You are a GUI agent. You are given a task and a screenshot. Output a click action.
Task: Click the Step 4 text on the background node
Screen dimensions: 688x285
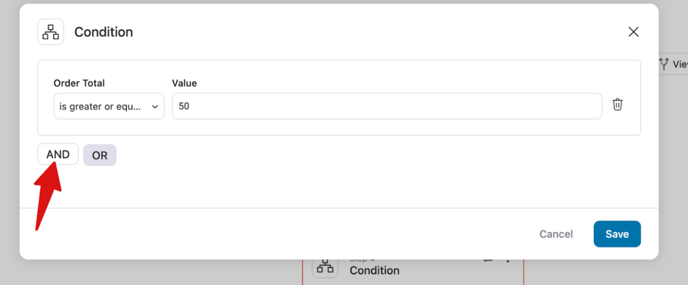point(363,260)
